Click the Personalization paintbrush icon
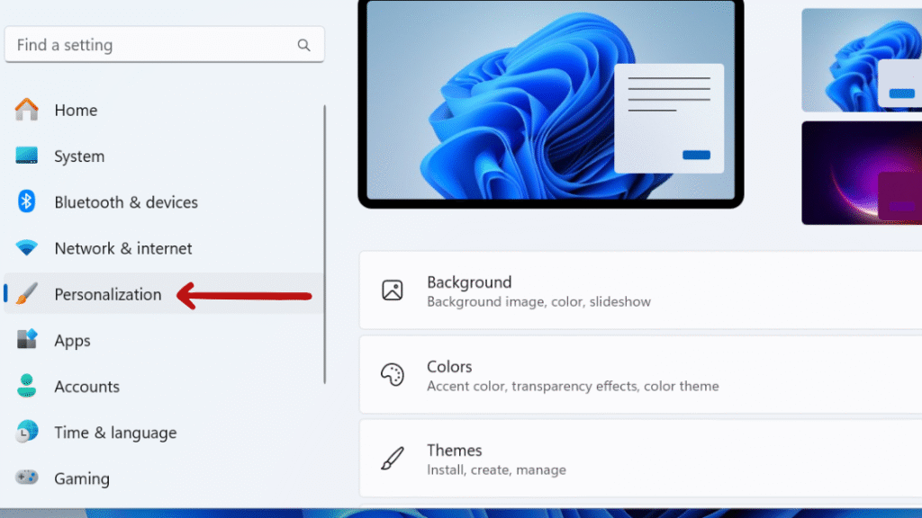The width and height of the screenshot is (922, 518). pos(26,294)
